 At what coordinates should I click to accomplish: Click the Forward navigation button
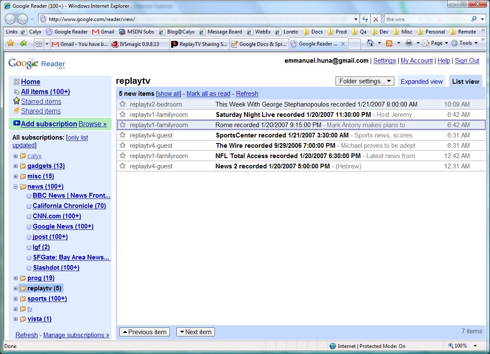(x=22, y=19)
